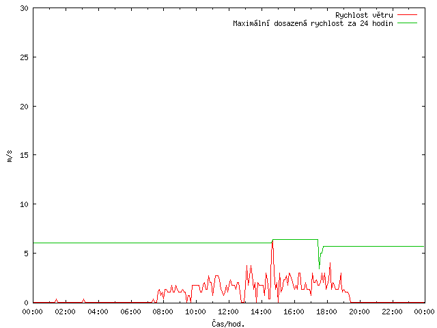
Task: Click the green line's dip near 17:30
Action: point(319,268)
